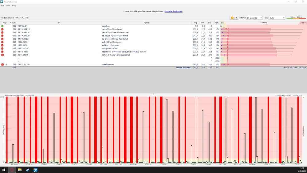Click the PL% column header
Image resolution: width=307 pixels, height=173 pixels.
point(217,23)
